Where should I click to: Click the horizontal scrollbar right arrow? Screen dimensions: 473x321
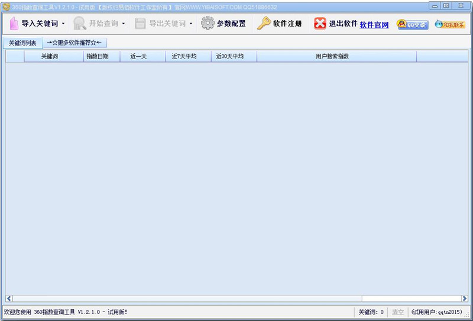pos(464,298)
